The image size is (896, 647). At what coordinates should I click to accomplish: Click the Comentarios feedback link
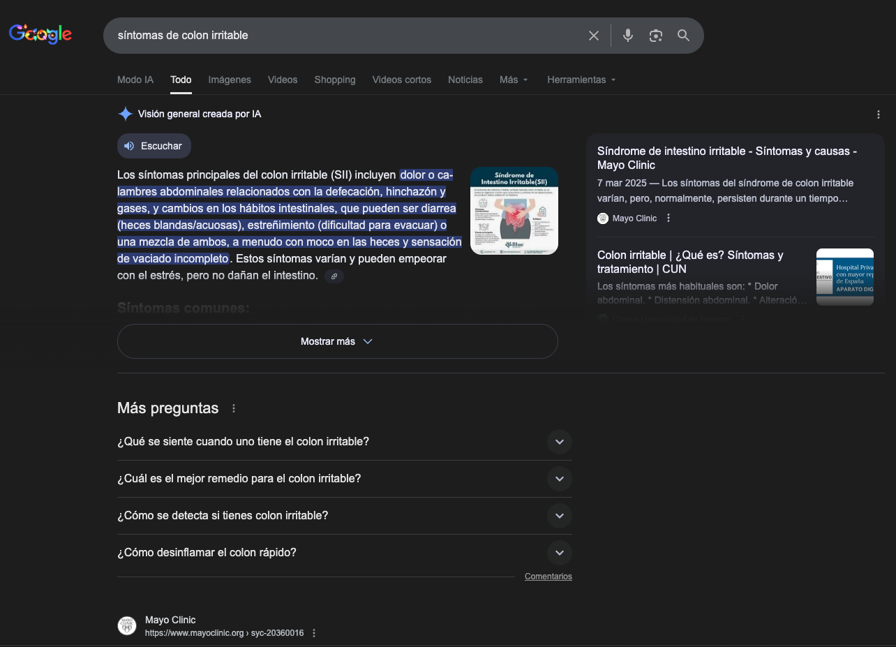coord(548,577)
